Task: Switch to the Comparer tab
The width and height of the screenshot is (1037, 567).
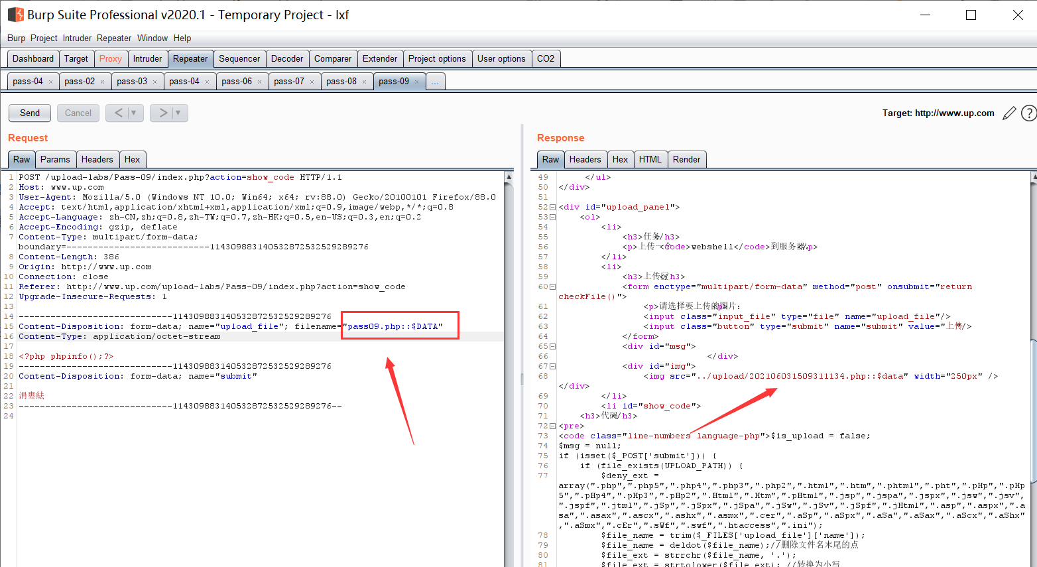Action: click(333, 58)
